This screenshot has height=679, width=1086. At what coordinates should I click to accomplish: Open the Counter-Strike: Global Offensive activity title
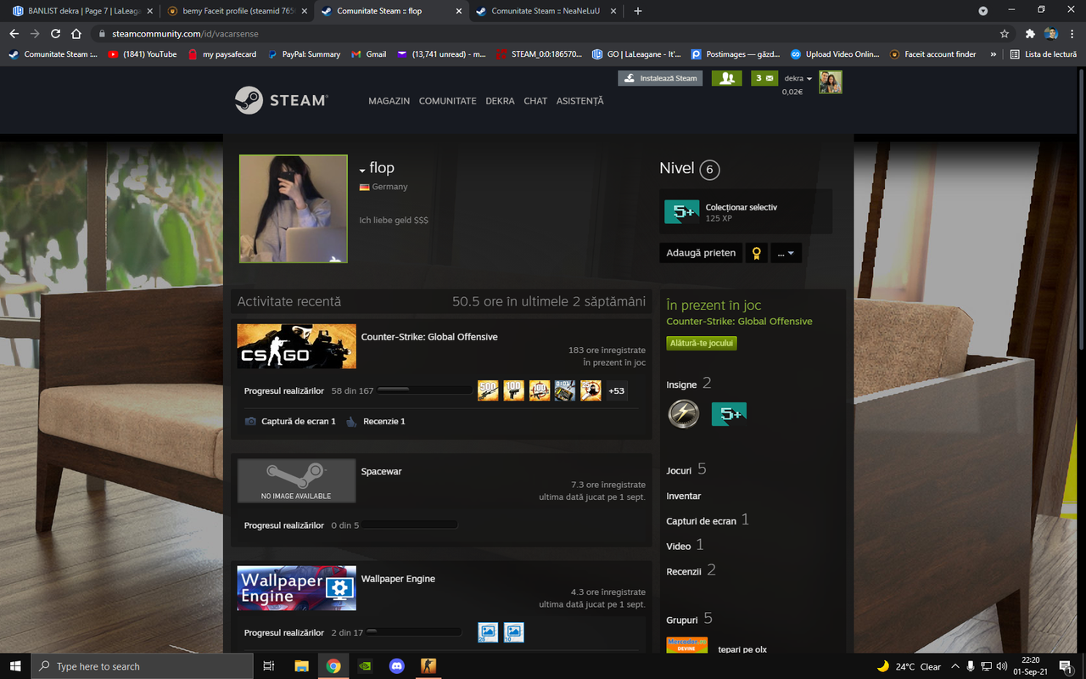click(x=429, y=337)
